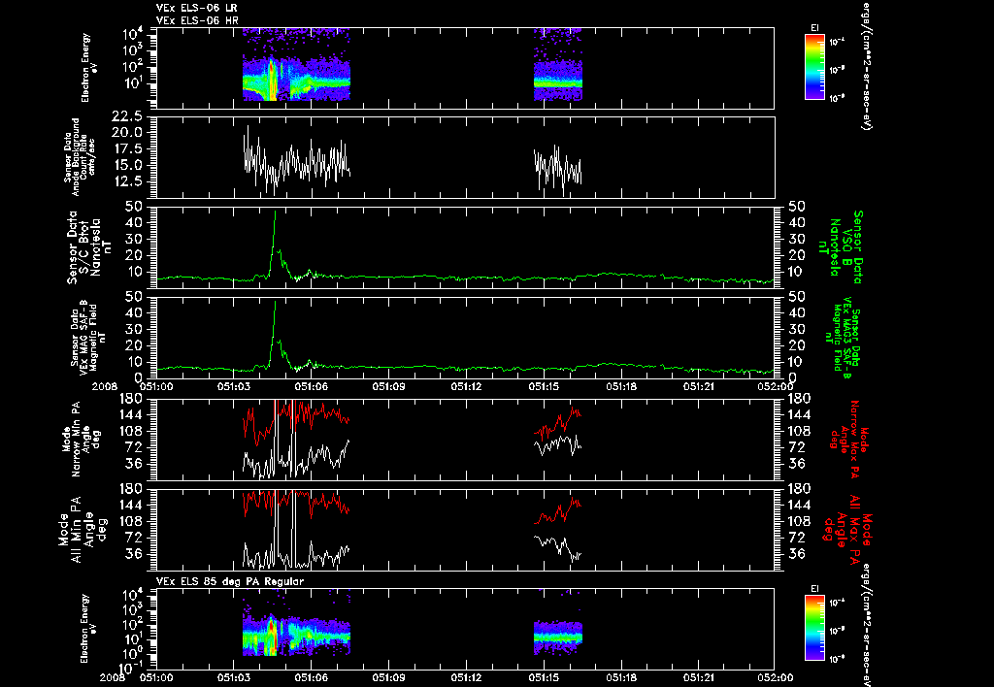Click 'VEx ELS 85 deg PA Regular' label
The width and height of the screenshot is (994, 687).
(230, 581)
